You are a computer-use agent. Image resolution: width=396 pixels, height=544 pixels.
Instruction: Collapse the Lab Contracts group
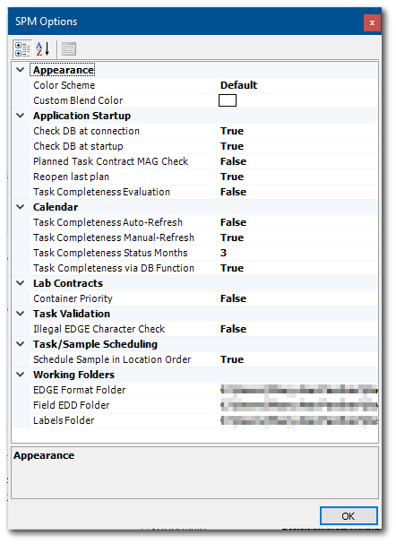21,283
